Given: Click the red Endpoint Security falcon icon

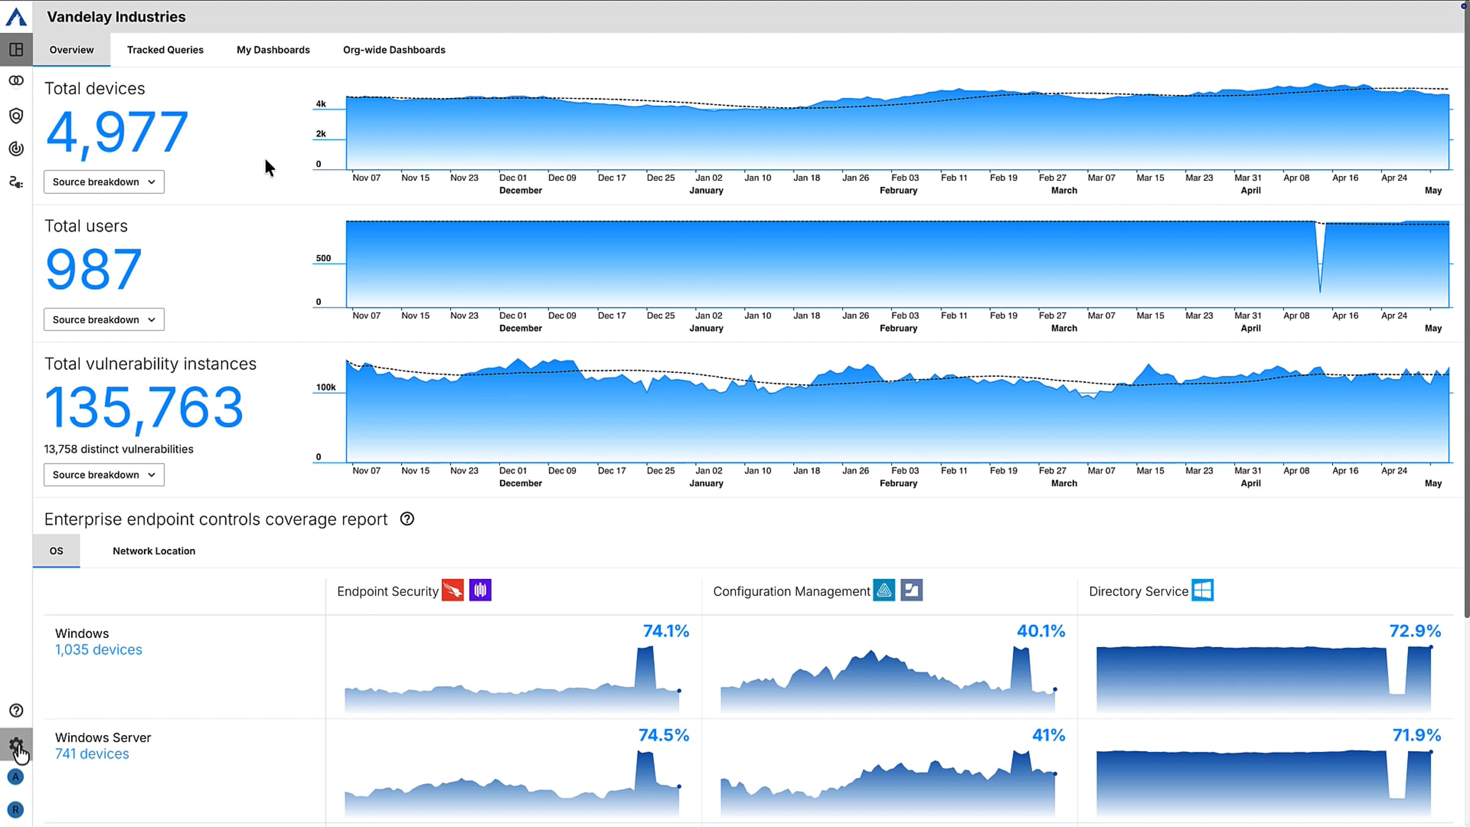Looking at the screenshot, I should tap(453, 591).
